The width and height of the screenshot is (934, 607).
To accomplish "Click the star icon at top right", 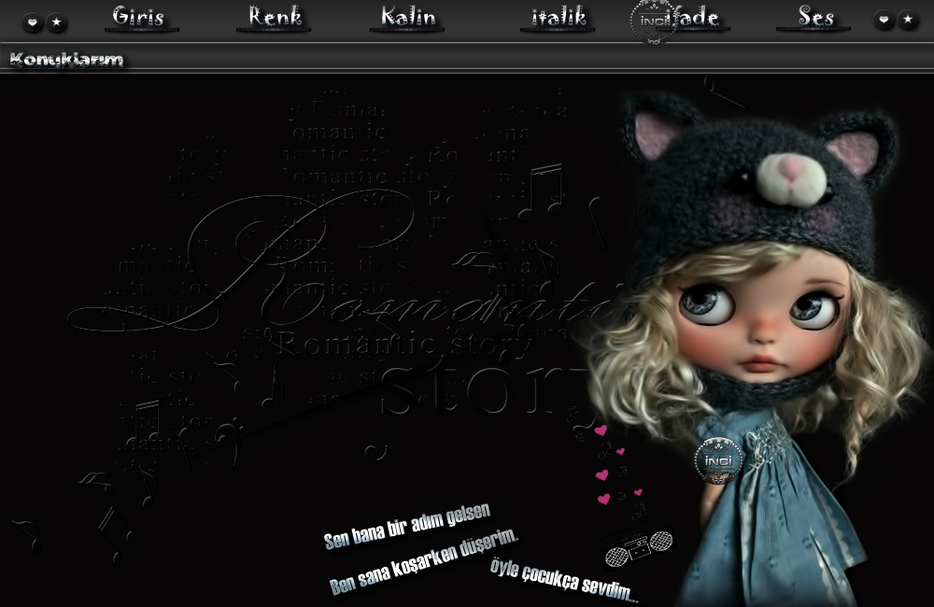I will (908, 21).
